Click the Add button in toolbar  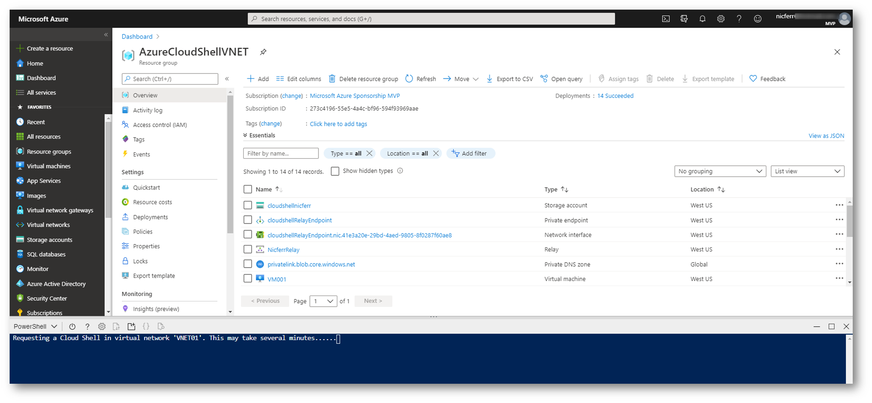[258, 79]
